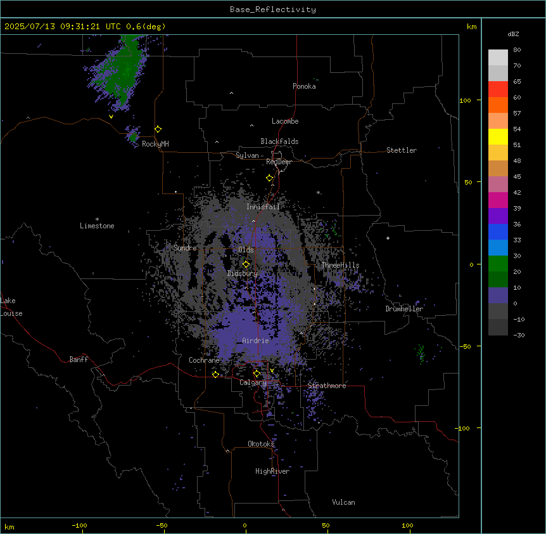Click the white caret just below Innisfail label
This screenshot has width=546, height=534.
pos(253,221)
